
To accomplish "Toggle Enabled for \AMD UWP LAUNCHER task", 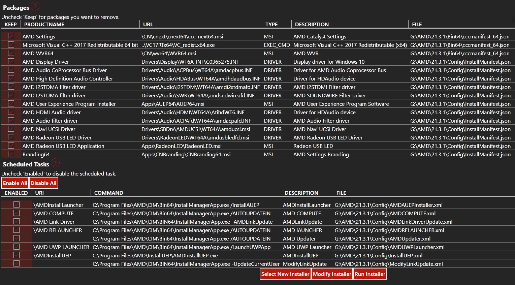I will [x=17, y=247].
